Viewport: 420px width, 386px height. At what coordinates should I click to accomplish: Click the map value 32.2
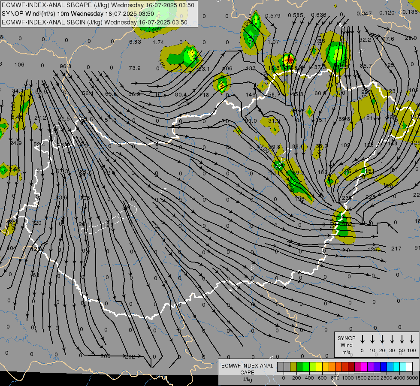click(365, 39)
